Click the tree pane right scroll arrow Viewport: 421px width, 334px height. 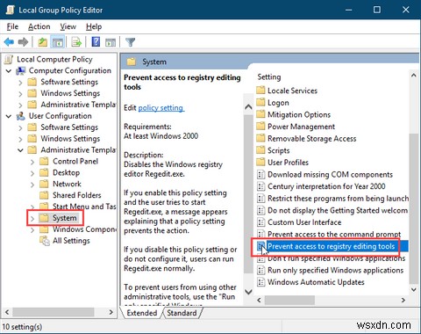tap(111, 312)
